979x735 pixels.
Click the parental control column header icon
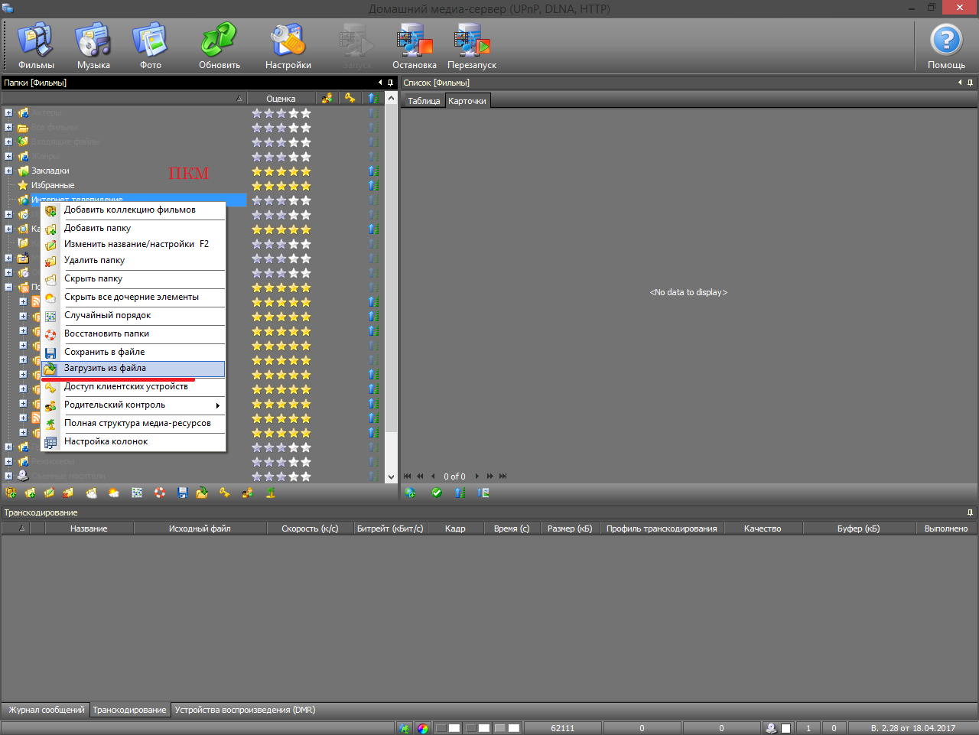tap(327, 98)
